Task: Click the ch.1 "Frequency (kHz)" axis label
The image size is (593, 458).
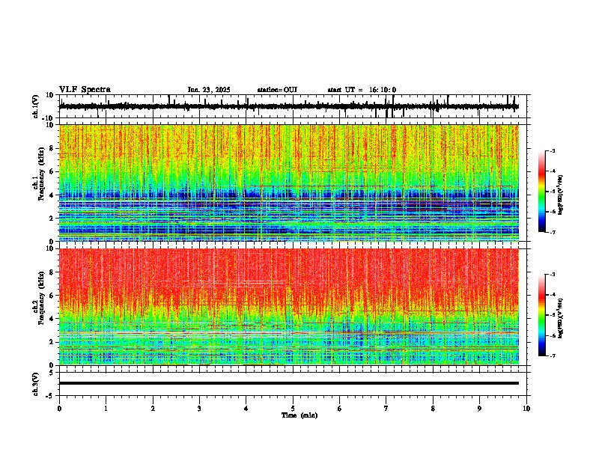Action: click(x=40, y=175)
